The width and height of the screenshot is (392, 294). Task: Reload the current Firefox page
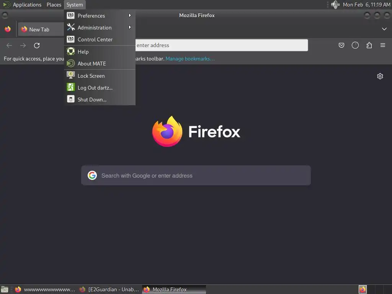(x=37, y=46)
